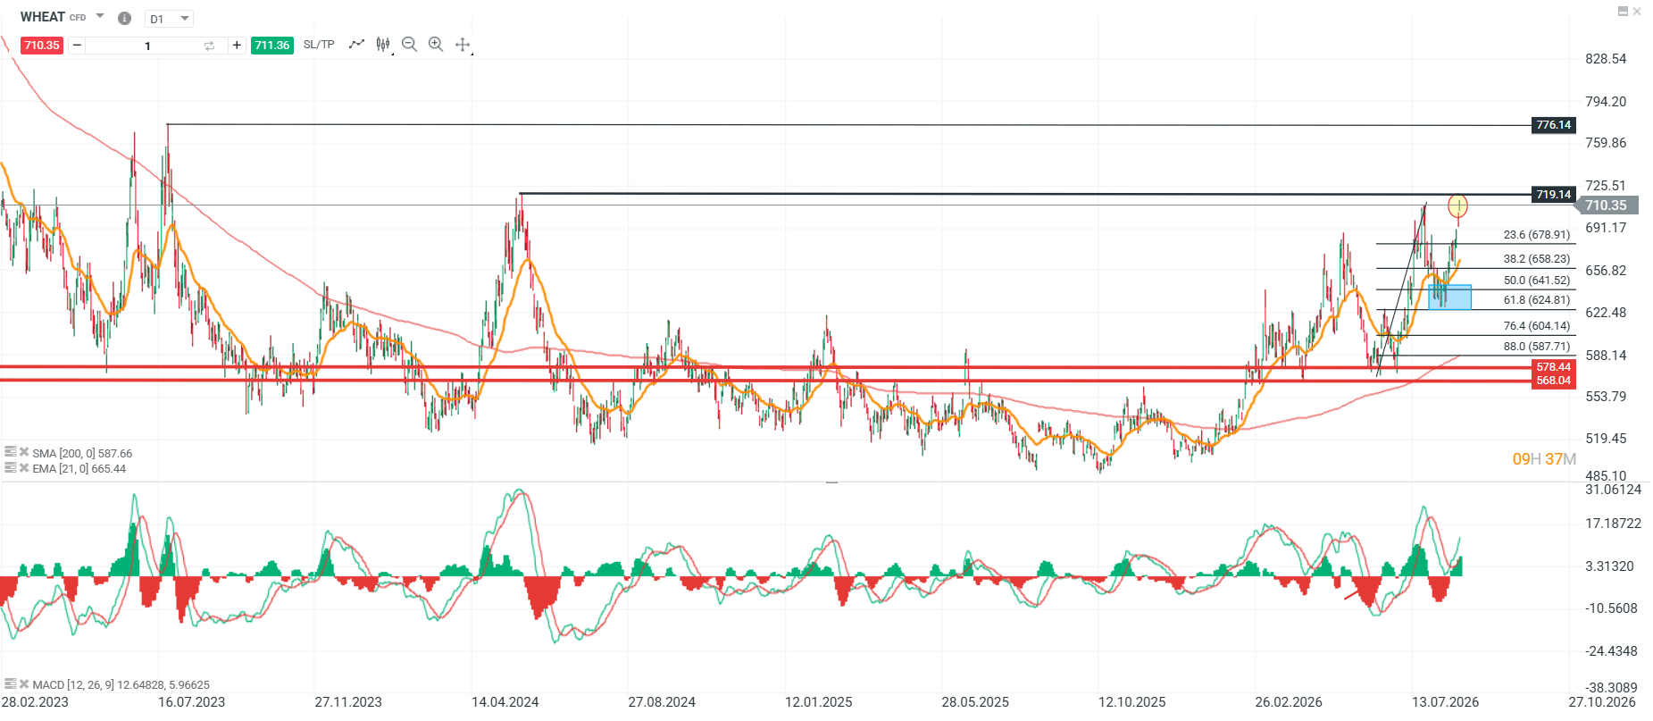Select the yellow ellipse marker at price peak
The height and width of the screenshot is (721, 1653).
[1457, 206]
